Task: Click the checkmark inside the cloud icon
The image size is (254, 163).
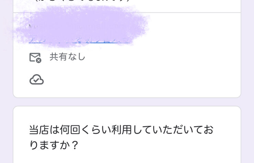Action: click(37, 80)
